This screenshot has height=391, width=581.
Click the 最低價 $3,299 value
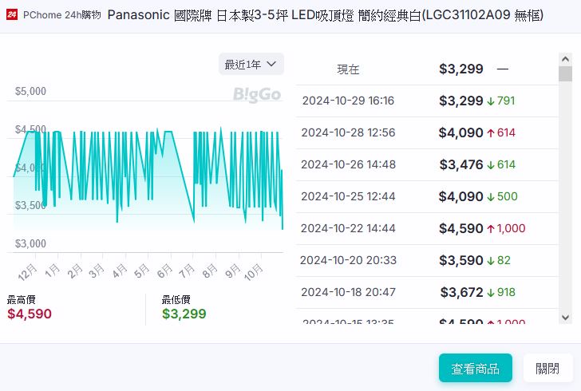coord(184,314)
